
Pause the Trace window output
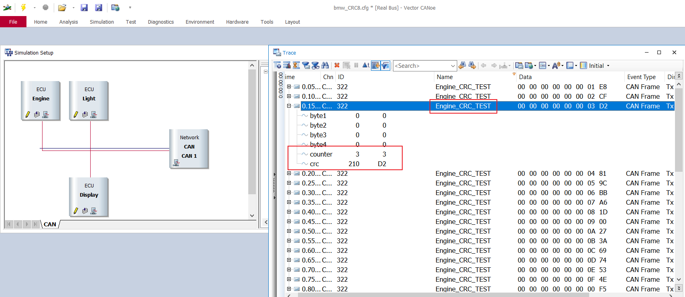(356, 65)
